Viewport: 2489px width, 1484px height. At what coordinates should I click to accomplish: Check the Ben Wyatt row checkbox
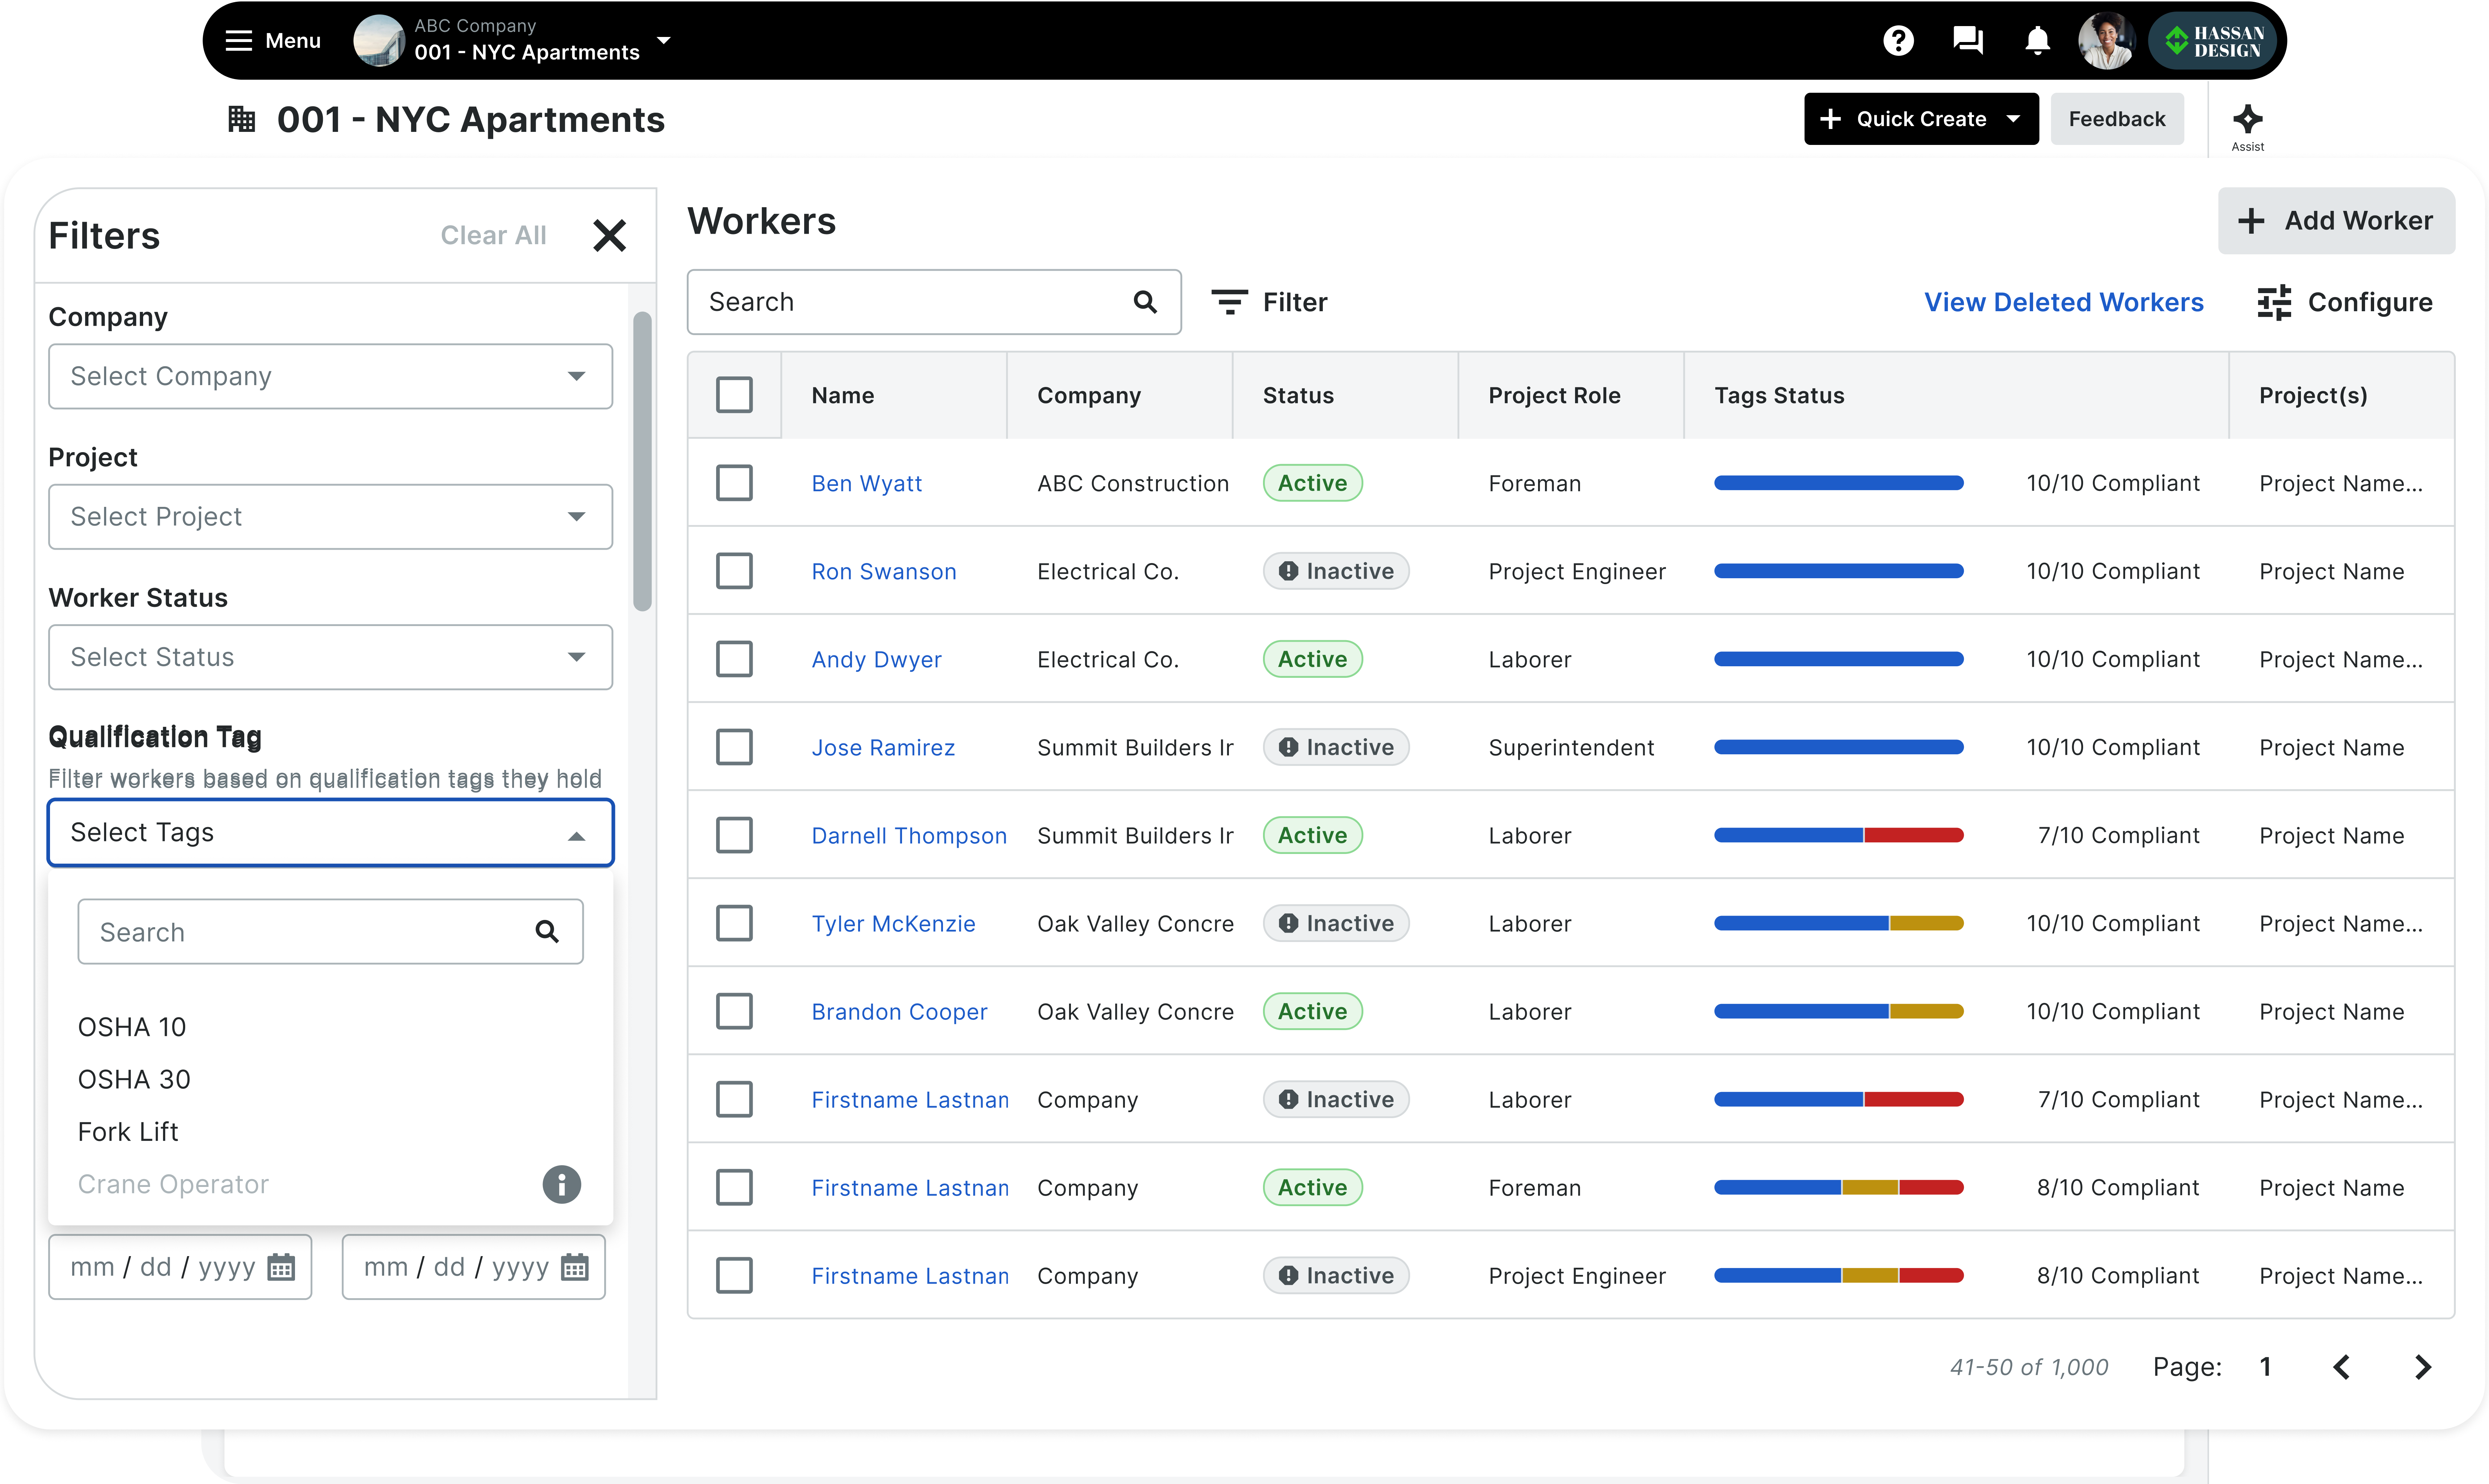pos(734,483)
